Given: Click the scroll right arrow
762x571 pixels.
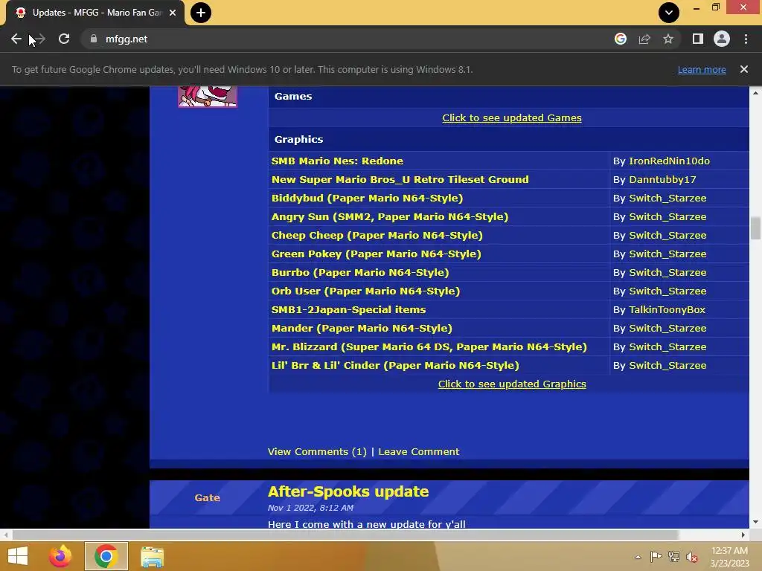Looking at the screenshot, I should [743, 535].
